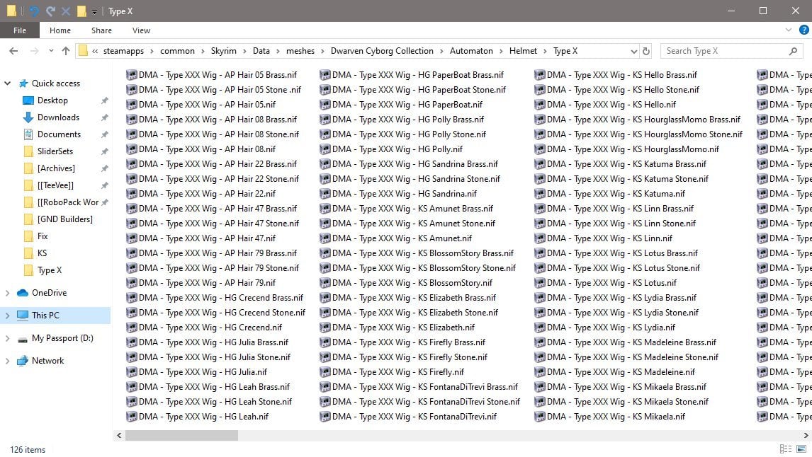Switch to the View ribbon tab
The image size is (812, 457).
[x=141, y=30]
